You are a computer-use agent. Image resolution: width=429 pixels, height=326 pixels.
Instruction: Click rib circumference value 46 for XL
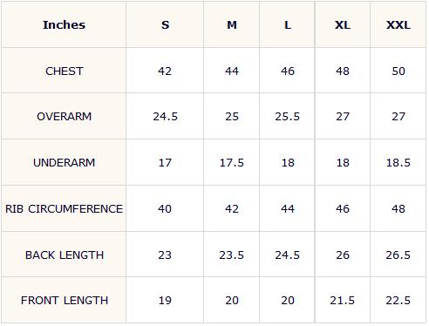pos(343,209)
